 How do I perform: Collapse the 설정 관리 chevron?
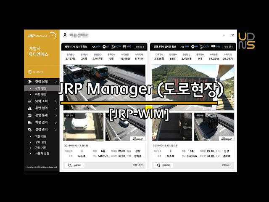pyautogui.click(x=56, y=130)
